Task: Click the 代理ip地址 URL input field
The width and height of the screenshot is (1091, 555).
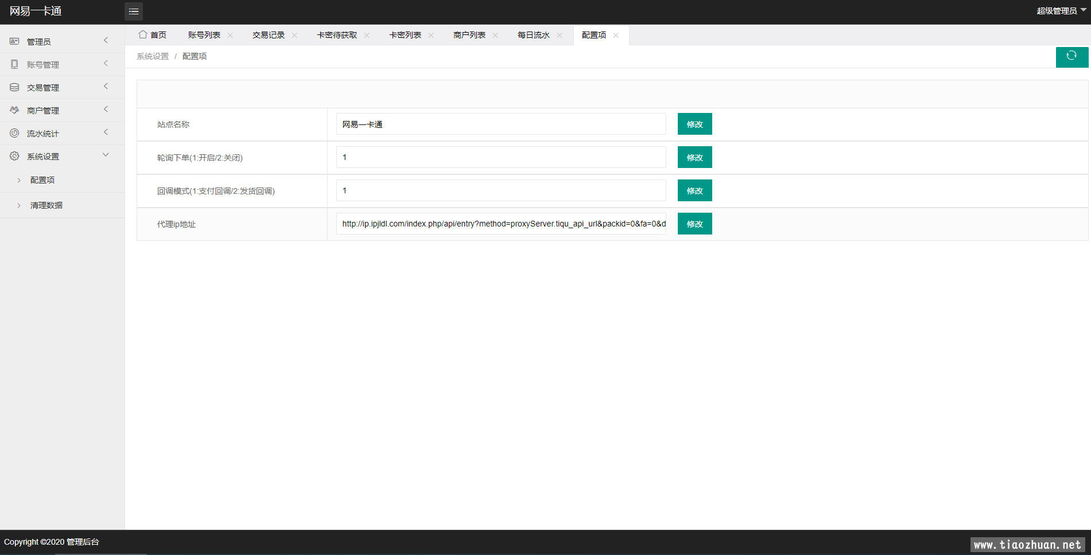Action: pyautogui.click(x=501, y=224)
